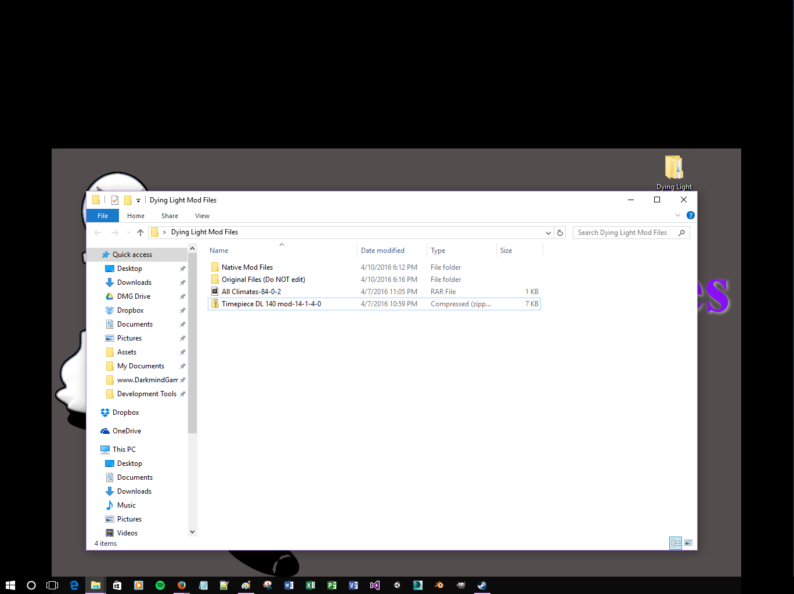Open Windows Store from taskbar

pyautogui.click(x=117, y=585)
